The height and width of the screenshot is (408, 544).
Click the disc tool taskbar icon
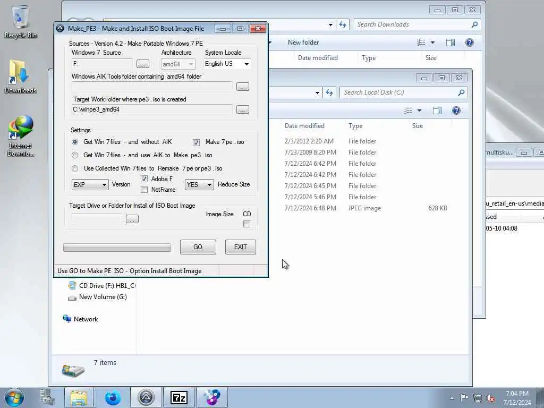tap(212, 397)
